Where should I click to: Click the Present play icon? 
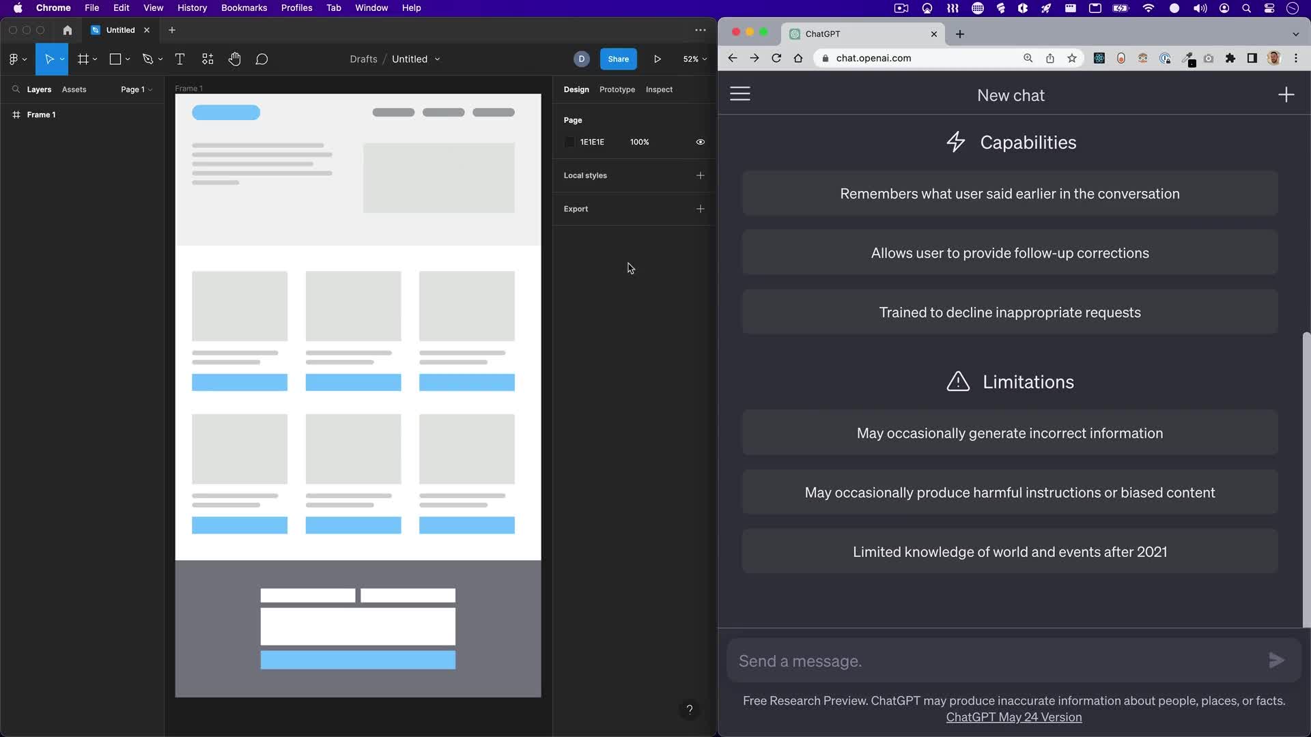657,59
